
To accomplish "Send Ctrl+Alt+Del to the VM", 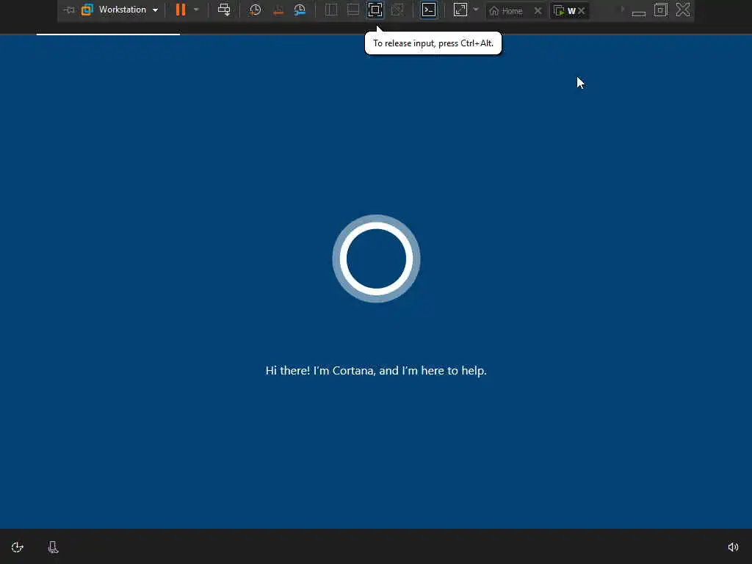I will point(223,10).
